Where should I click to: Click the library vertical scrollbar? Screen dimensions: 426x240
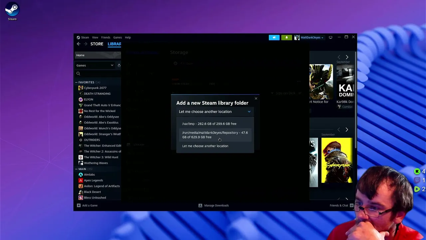coord(356,100)
